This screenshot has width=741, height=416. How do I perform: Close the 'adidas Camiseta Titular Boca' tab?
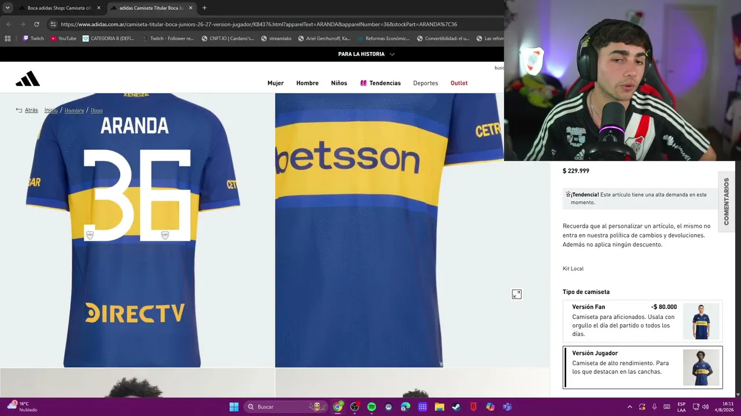click(190, 8)
